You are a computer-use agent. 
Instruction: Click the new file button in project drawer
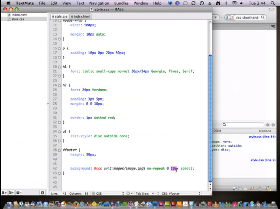pos(4,193)
